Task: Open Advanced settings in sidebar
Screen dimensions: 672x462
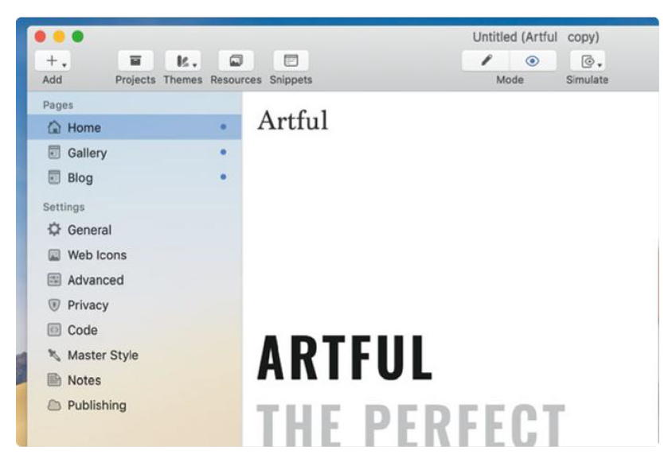Action: (x=95, y=280)
